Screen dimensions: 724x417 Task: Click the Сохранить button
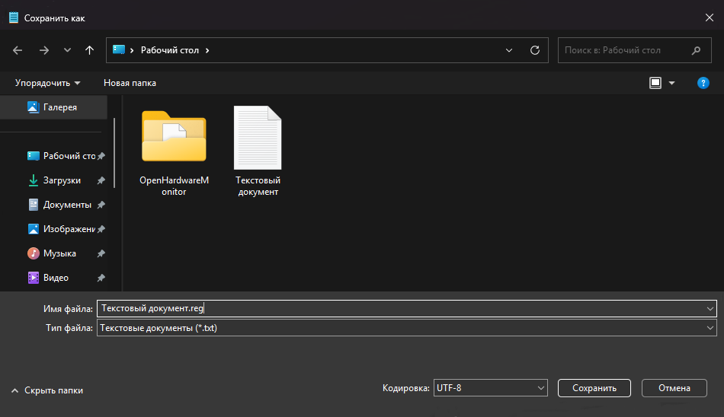point(594,388)
